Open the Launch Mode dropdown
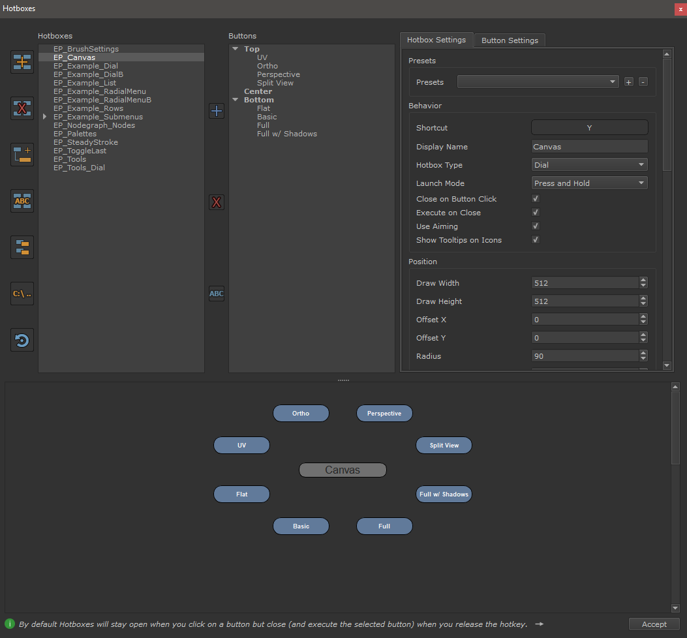 tap(589, 183)
